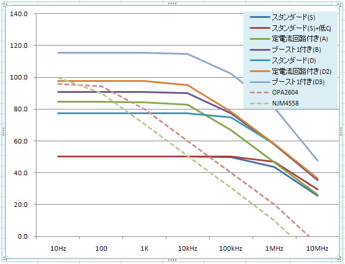Select the 定電流回路付き(D2) legend entry
Image resolution: width=345 pixels, height=264 pixels.
[x=291, y=71]
